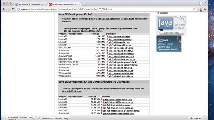Image resolution: width=214 pixels, height=120 pixels.
Task: Go forward using browser forward arrow
Action: pyautogui.click(x=8, y=9)
